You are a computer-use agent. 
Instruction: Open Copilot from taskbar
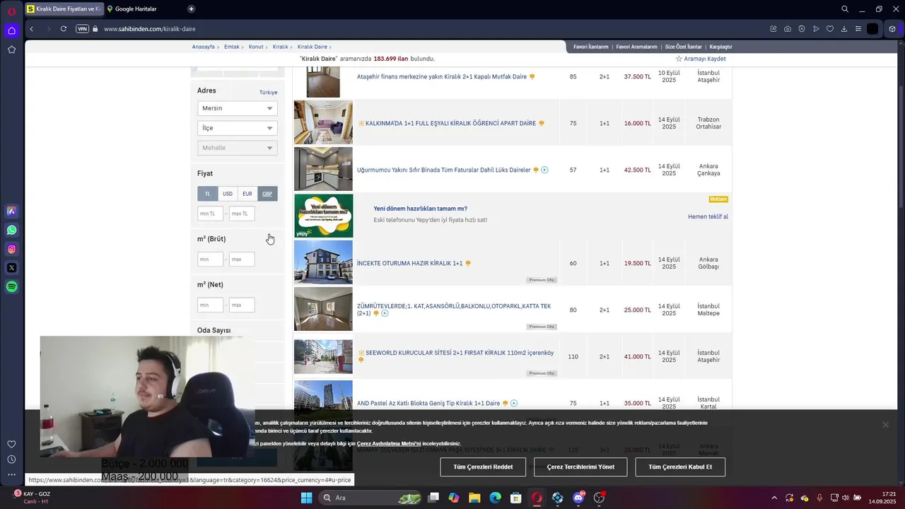[x=454, y=498]
